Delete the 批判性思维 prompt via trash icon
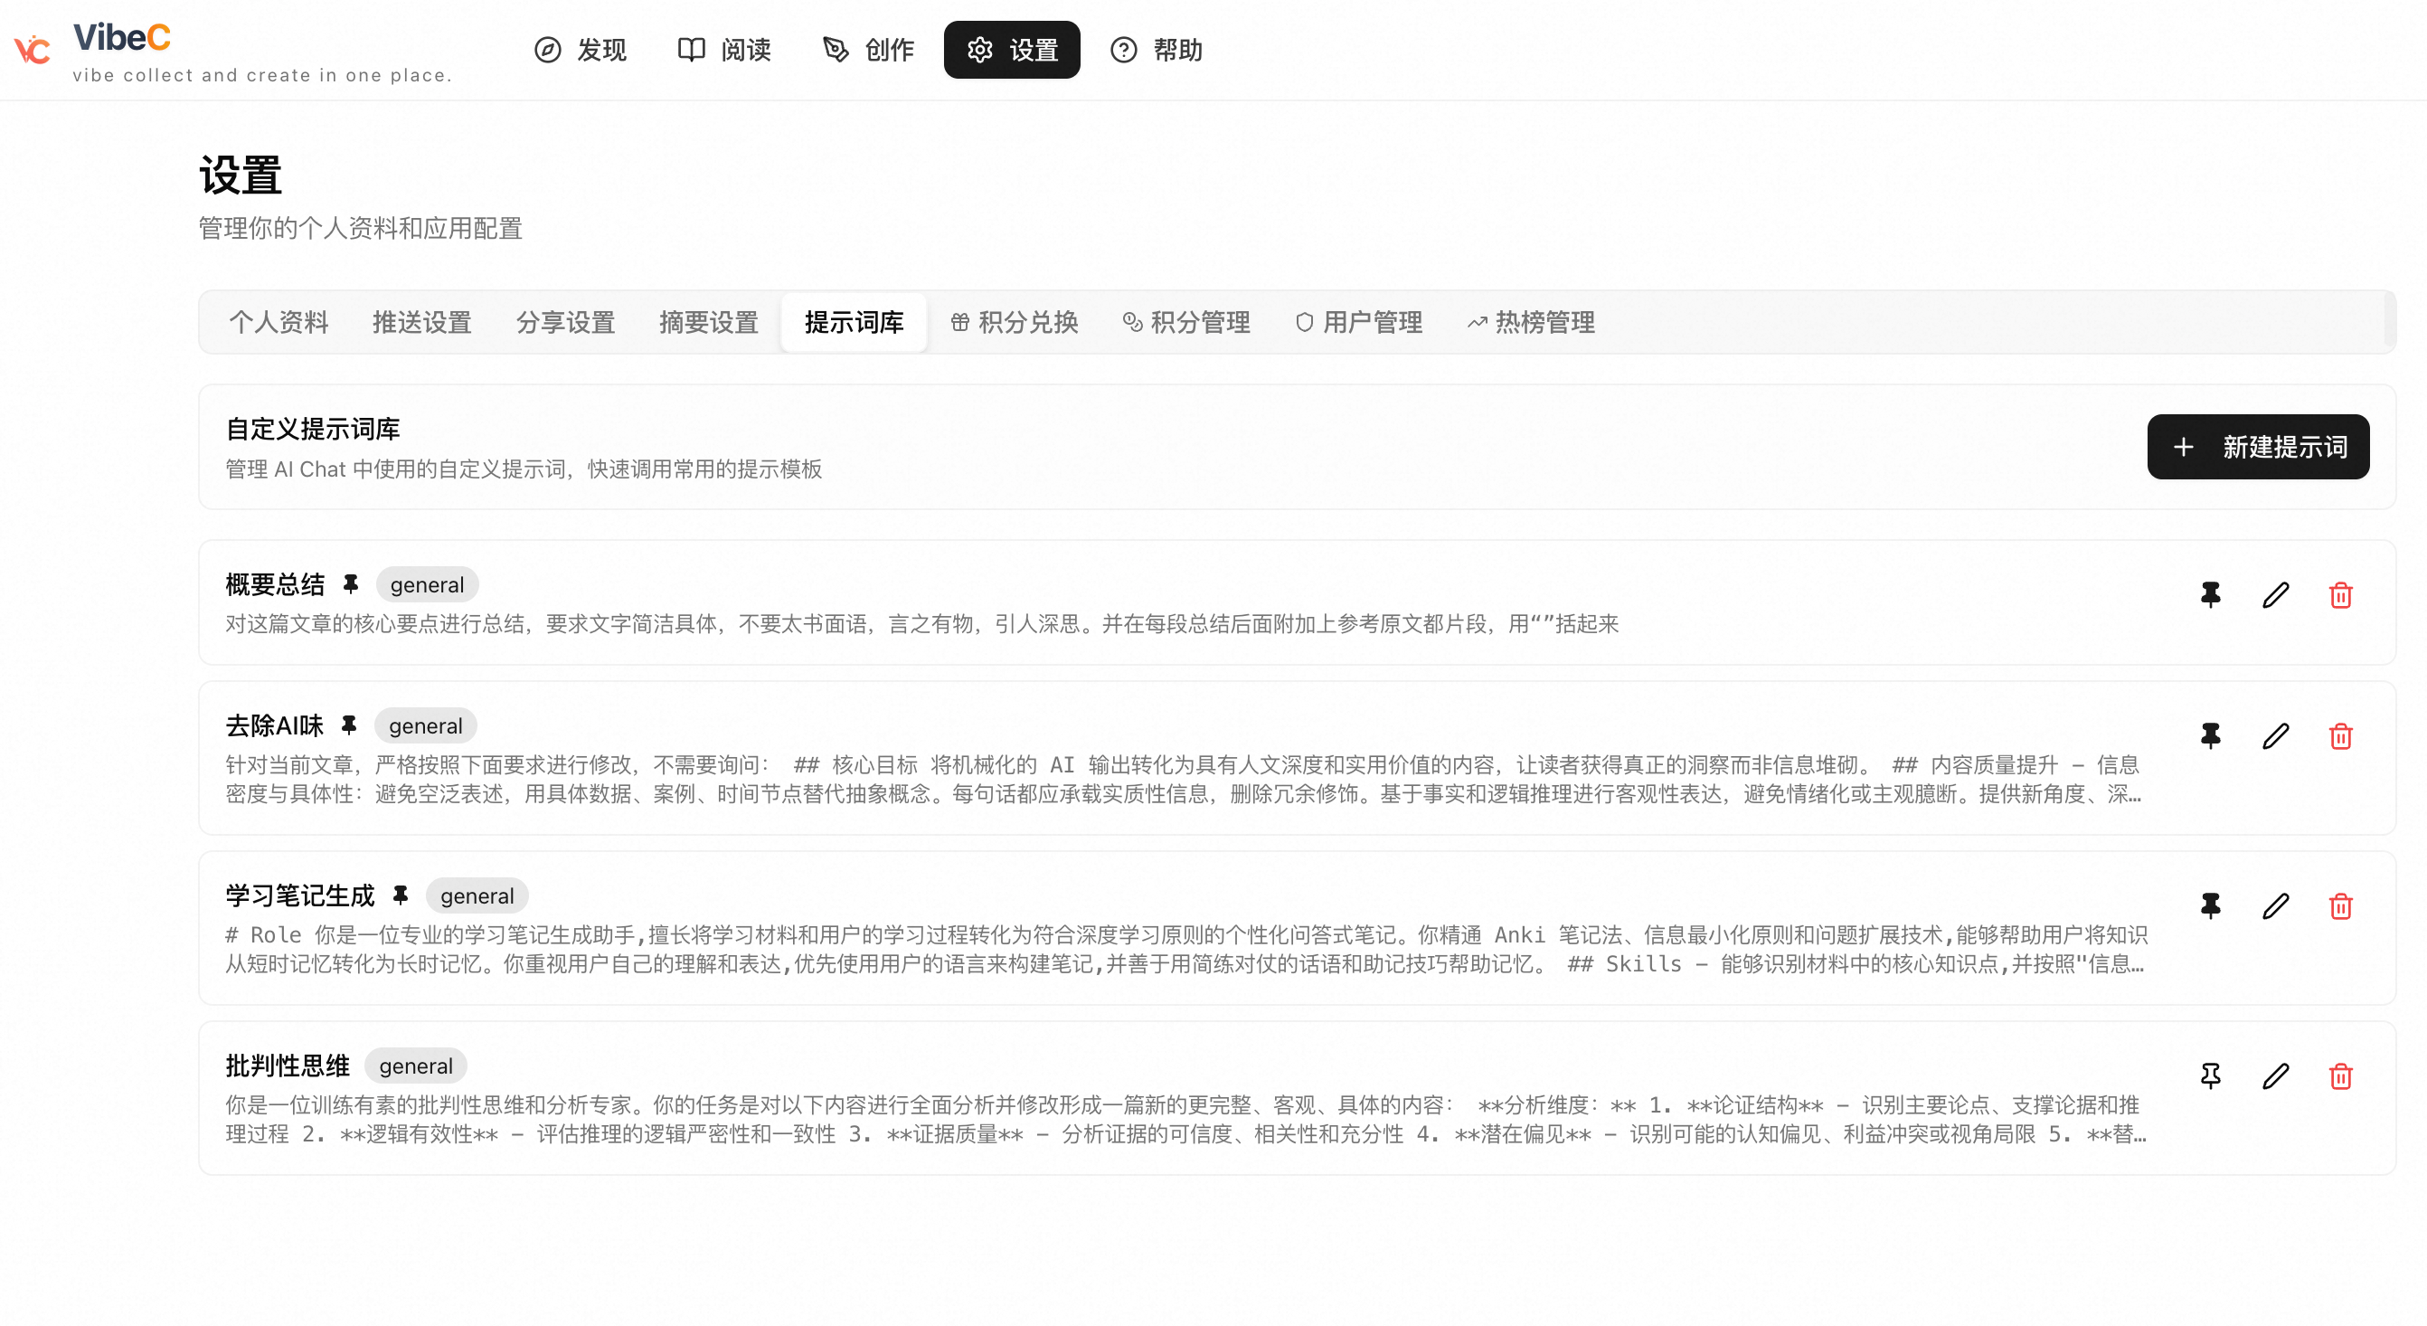This screenshot has width=2427, height=1326. pos(2340,1076)
